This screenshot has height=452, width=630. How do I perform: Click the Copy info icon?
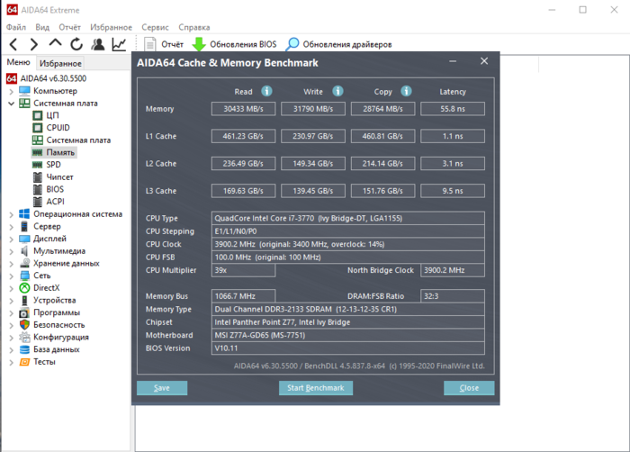click(406, 91)
